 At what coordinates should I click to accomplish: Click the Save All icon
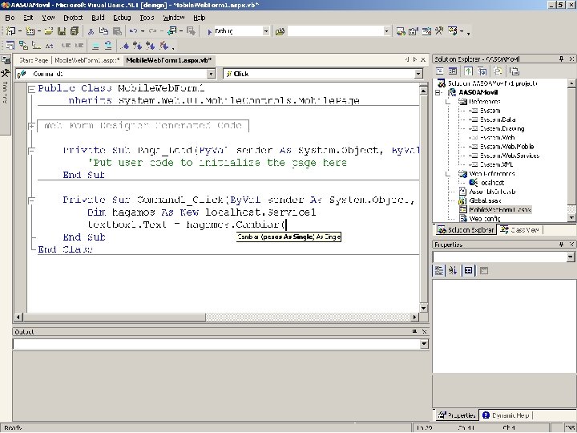[75, 31]
